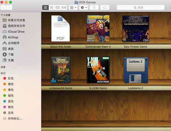Screen dimensions: 171x131
Task: Select the Epic Pinball Demo box art
Action: 135,29
